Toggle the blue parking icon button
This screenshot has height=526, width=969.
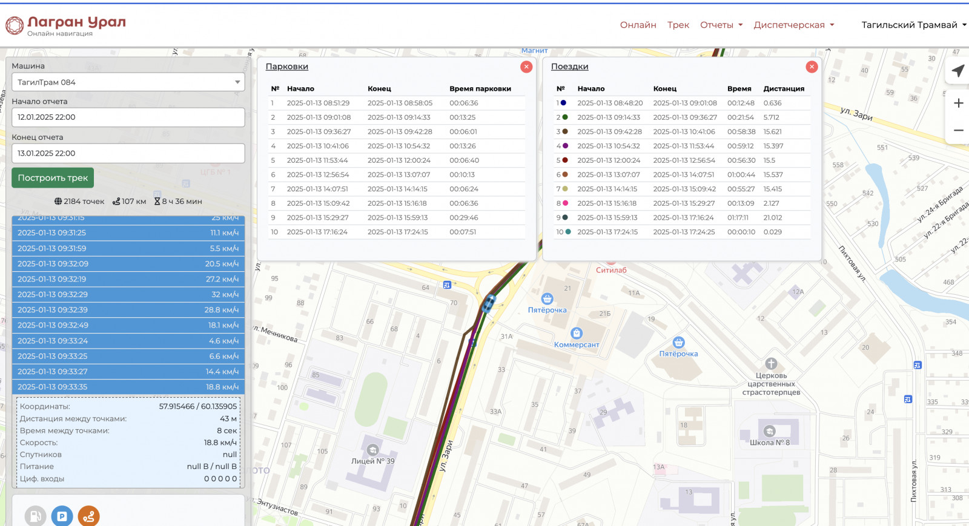[x=62, y=516]
